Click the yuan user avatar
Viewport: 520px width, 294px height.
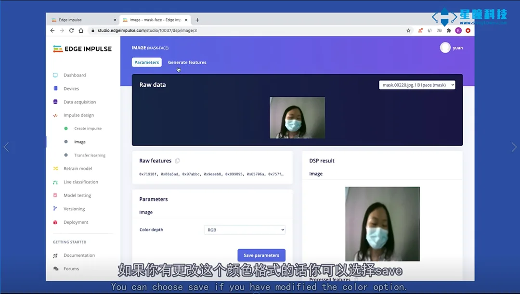(445, 48)
